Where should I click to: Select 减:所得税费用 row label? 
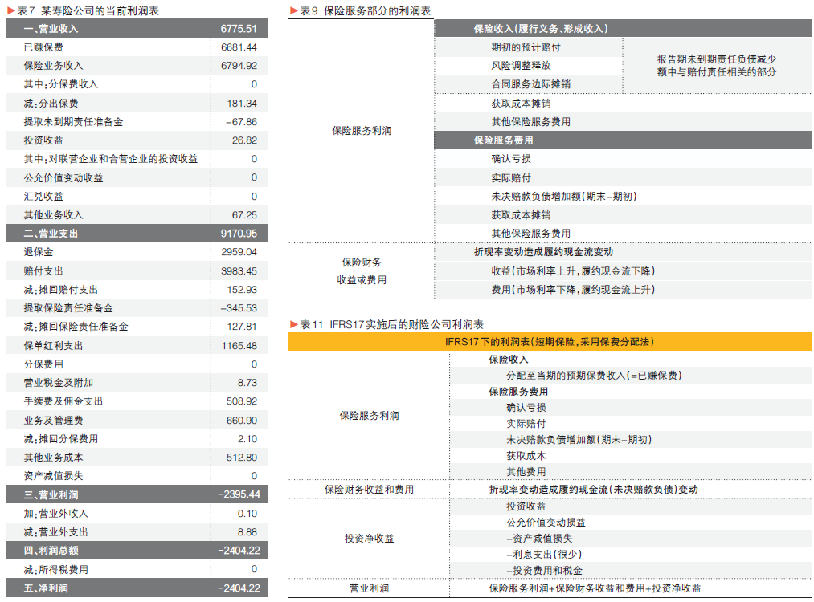point(56,570)
